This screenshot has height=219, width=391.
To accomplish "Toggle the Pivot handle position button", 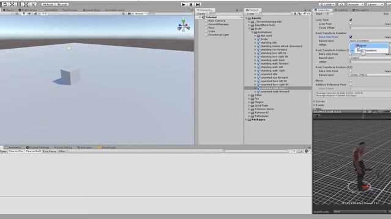I will coord(48,4).
